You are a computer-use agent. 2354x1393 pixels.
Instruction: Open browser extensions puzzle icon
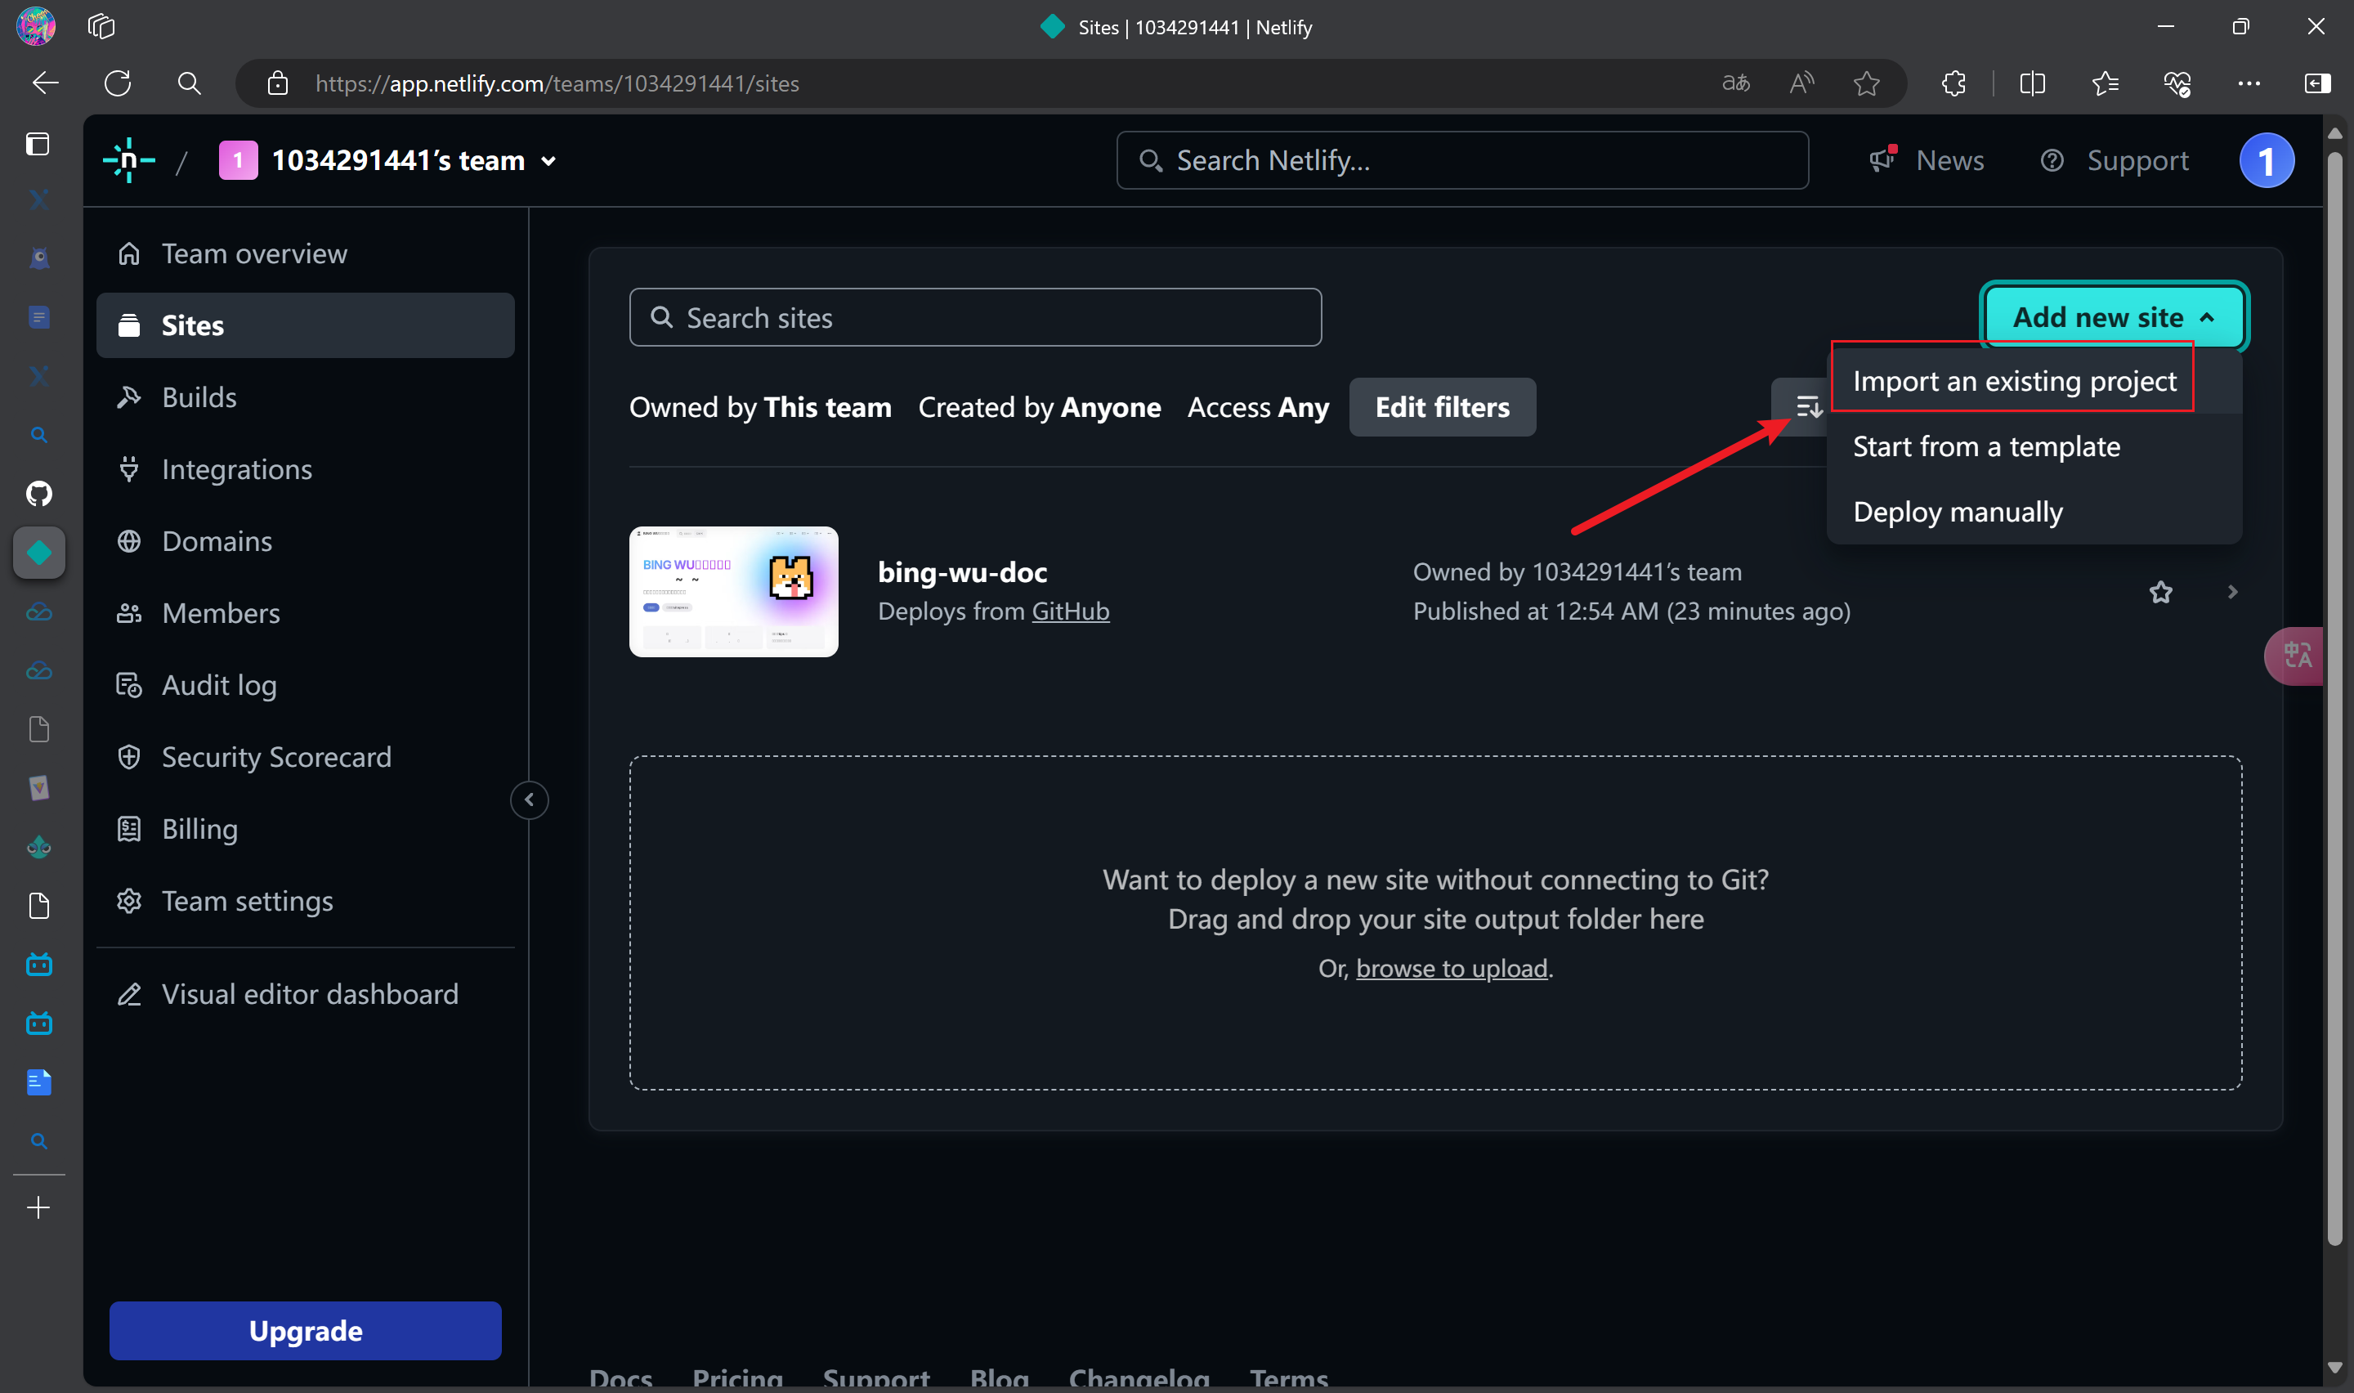point(1953,83)
